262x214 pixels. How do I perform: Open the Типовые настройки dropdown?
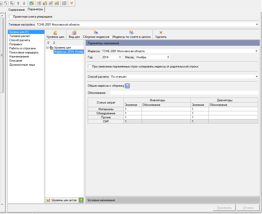pyautogui.click(x=257, y=25)
